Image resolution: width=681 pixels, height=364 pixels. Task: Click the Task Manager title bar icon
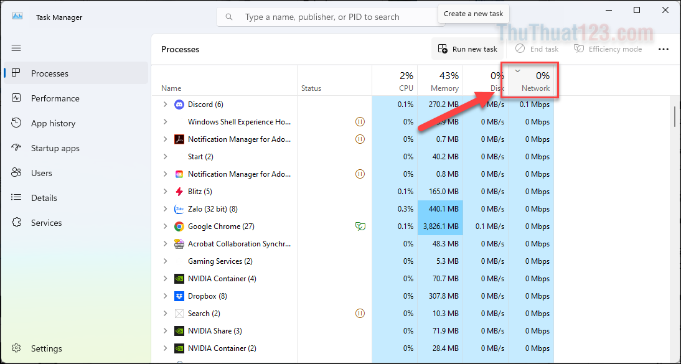[17, 17]
